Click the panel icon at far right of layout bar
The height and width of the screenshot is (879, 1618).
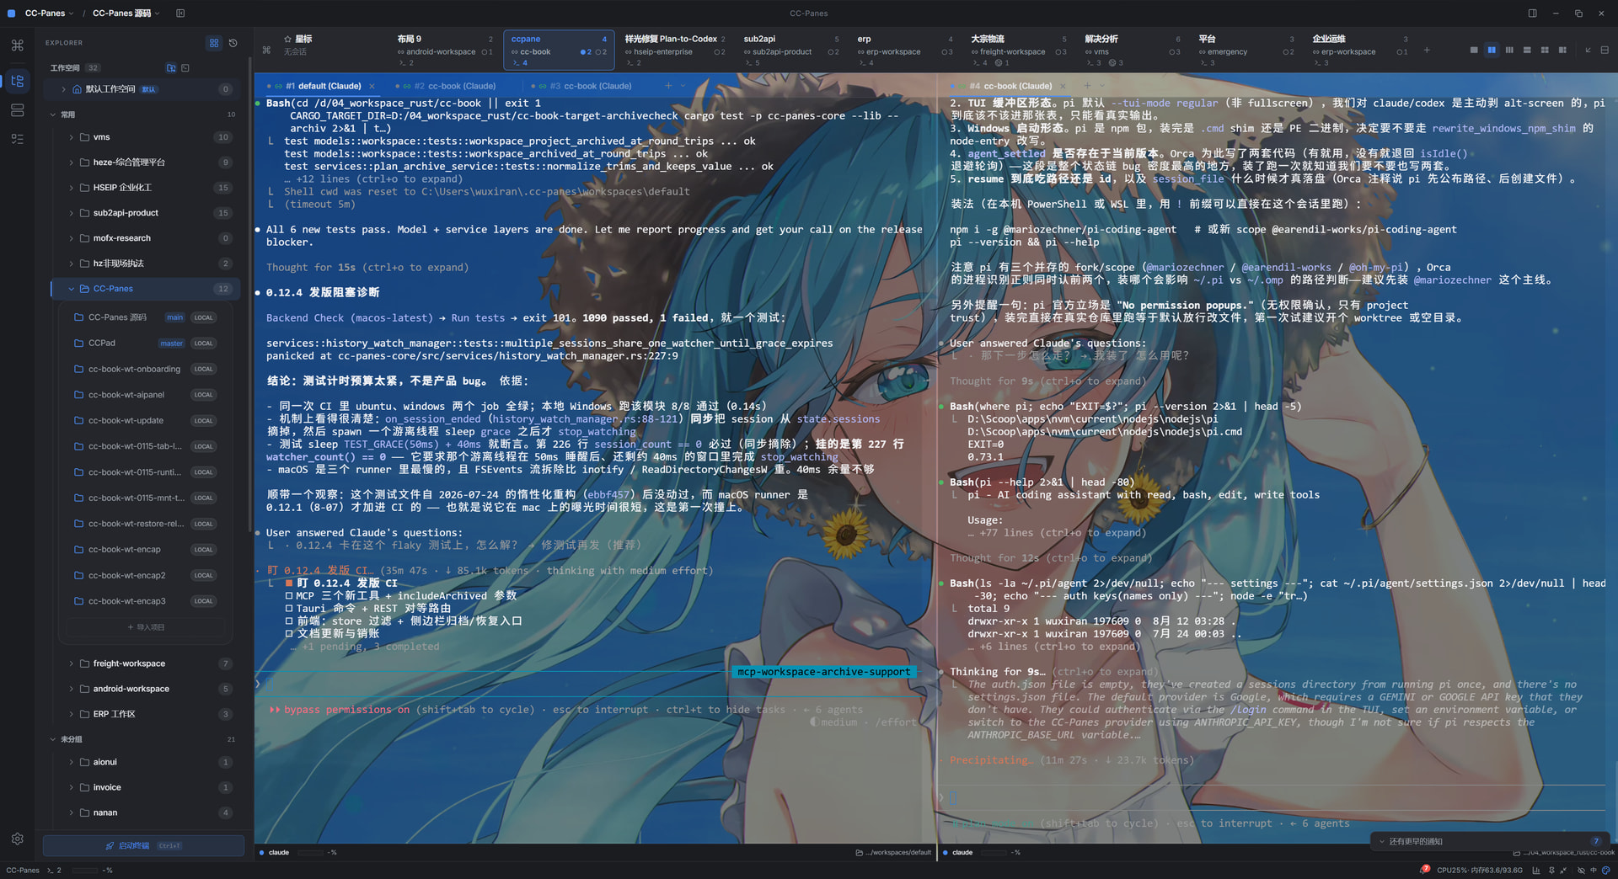(x=1605, y=51)
